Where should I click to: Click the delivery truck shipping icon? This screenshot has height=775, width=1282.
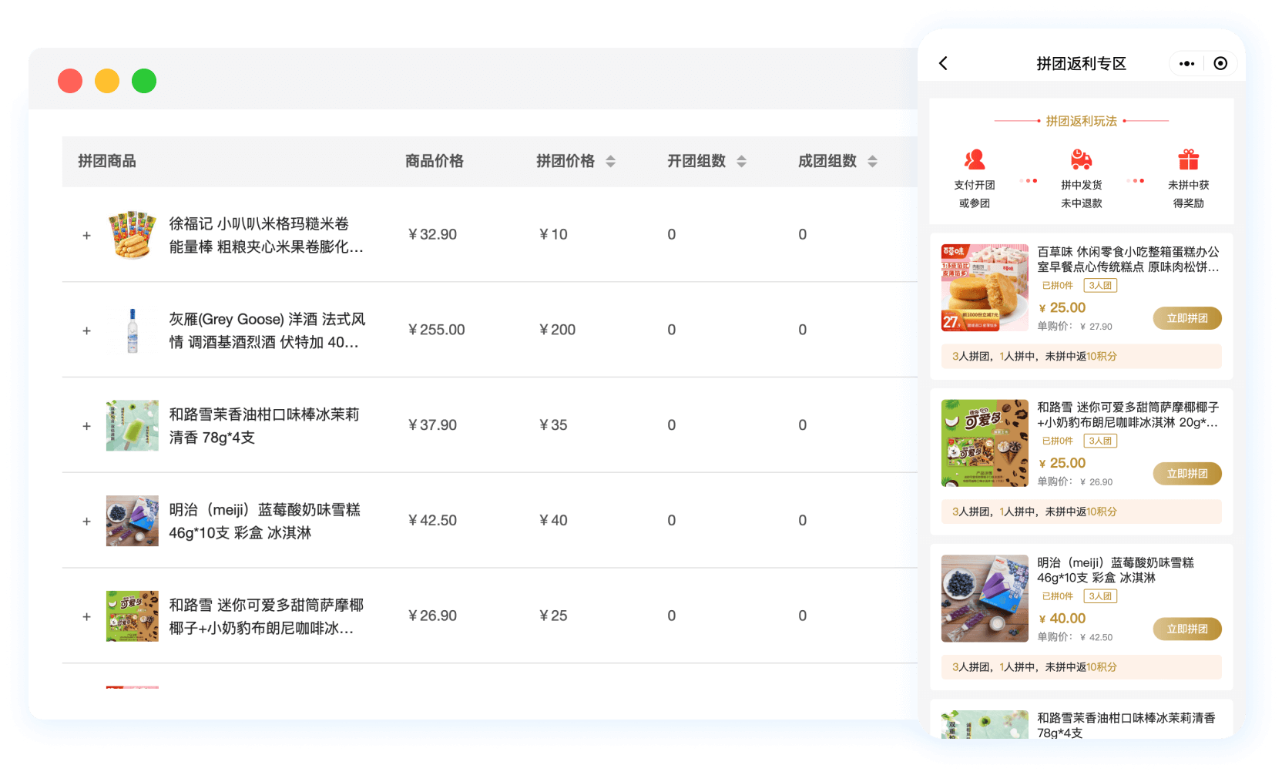click(x=1081, y=159)
